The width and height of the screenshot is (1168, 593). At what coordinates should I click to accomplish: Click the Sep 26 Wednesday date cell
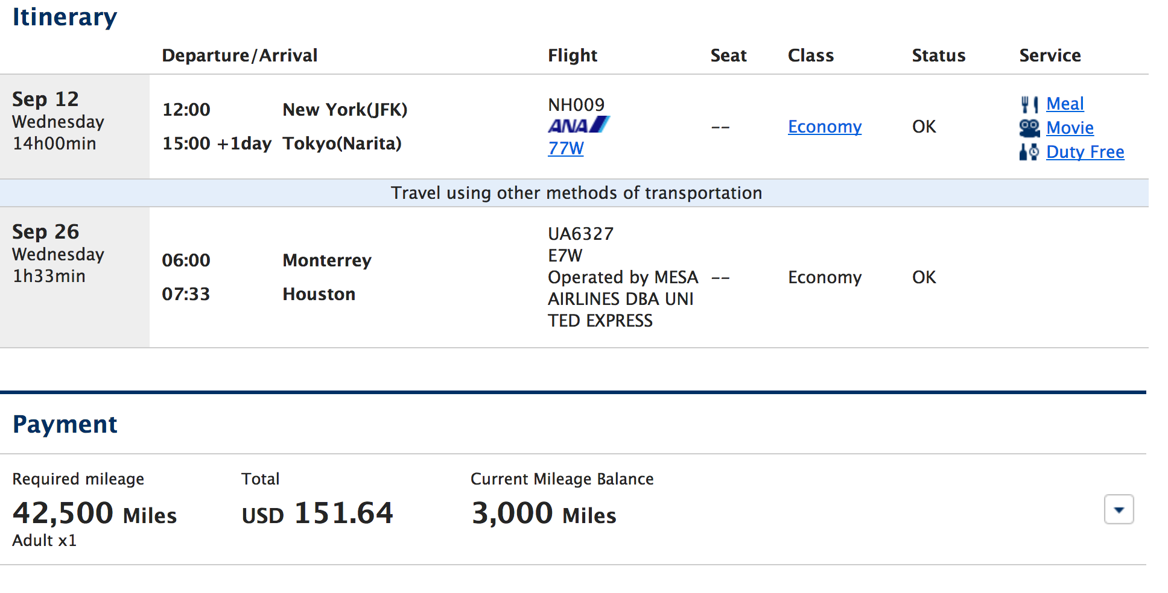point(75,277)
